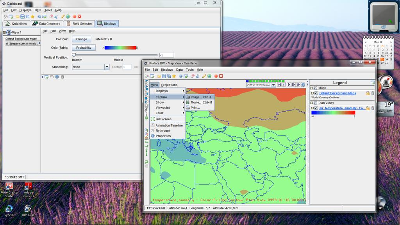Image resolution: width=400 pixels, height=225 pixels.
Task: Collapse air_temperature_anomaly legend details
Action: point(312,108)
